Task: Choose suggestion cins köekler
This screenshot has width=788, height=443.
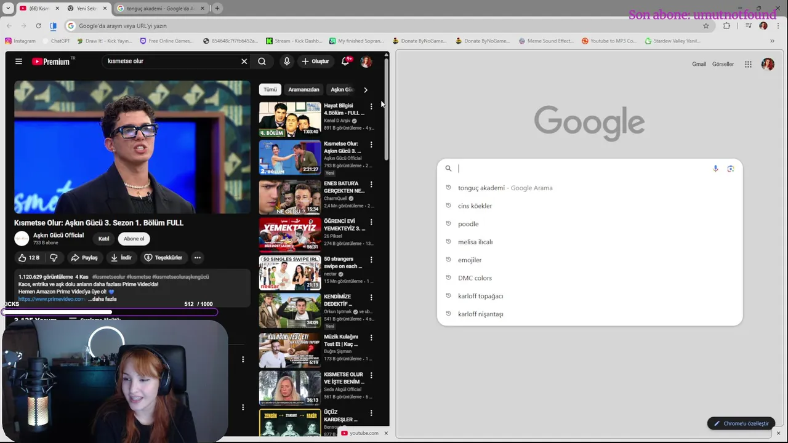Action: 590,206
